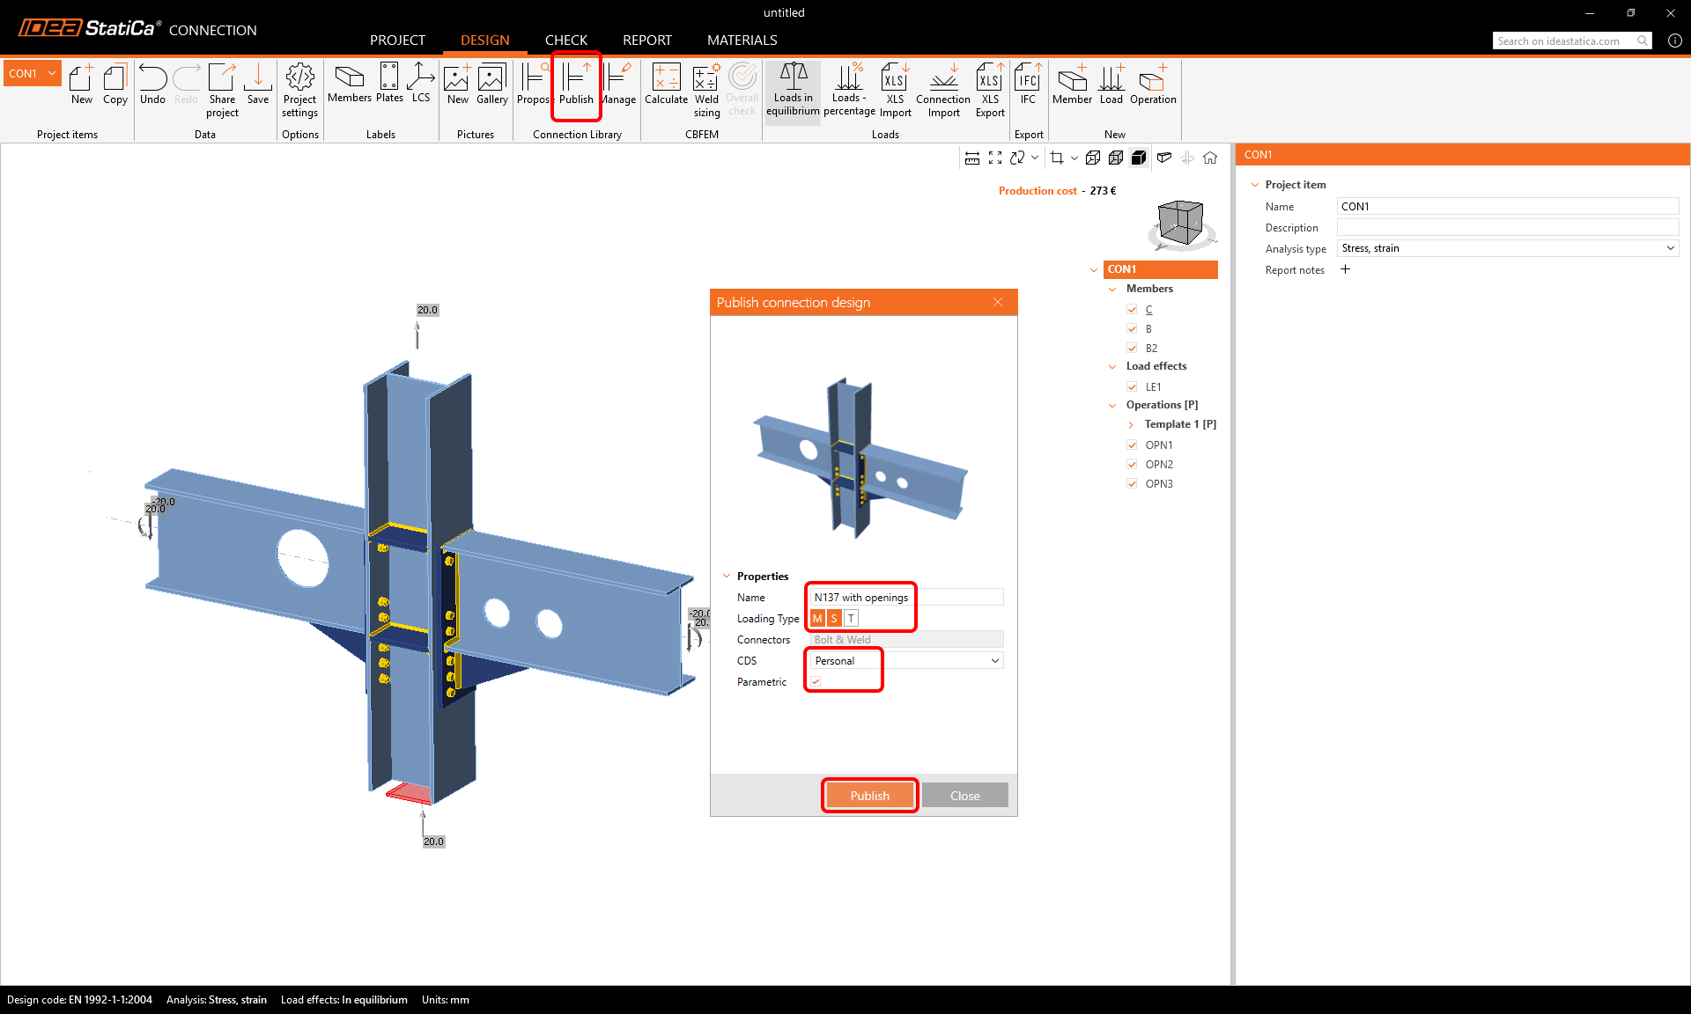Select the T loading type swatch

pyautogui.click(x=852, y=619)
